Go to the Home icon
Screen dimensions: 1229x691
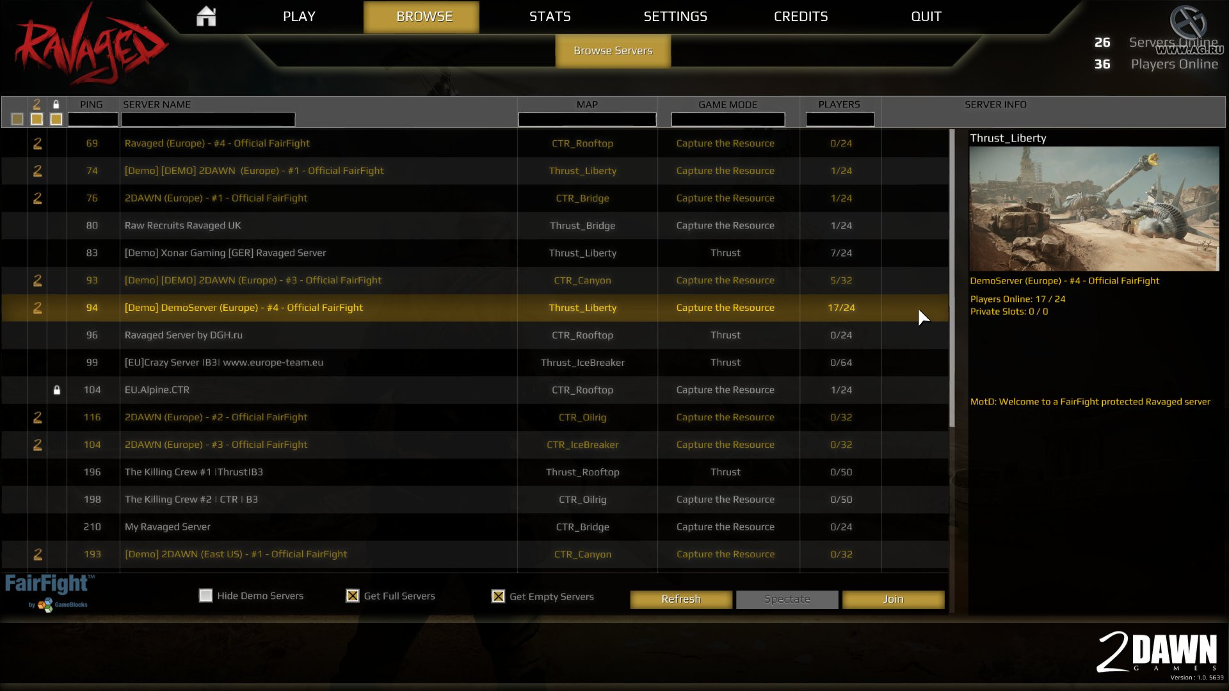pos(206,16)
